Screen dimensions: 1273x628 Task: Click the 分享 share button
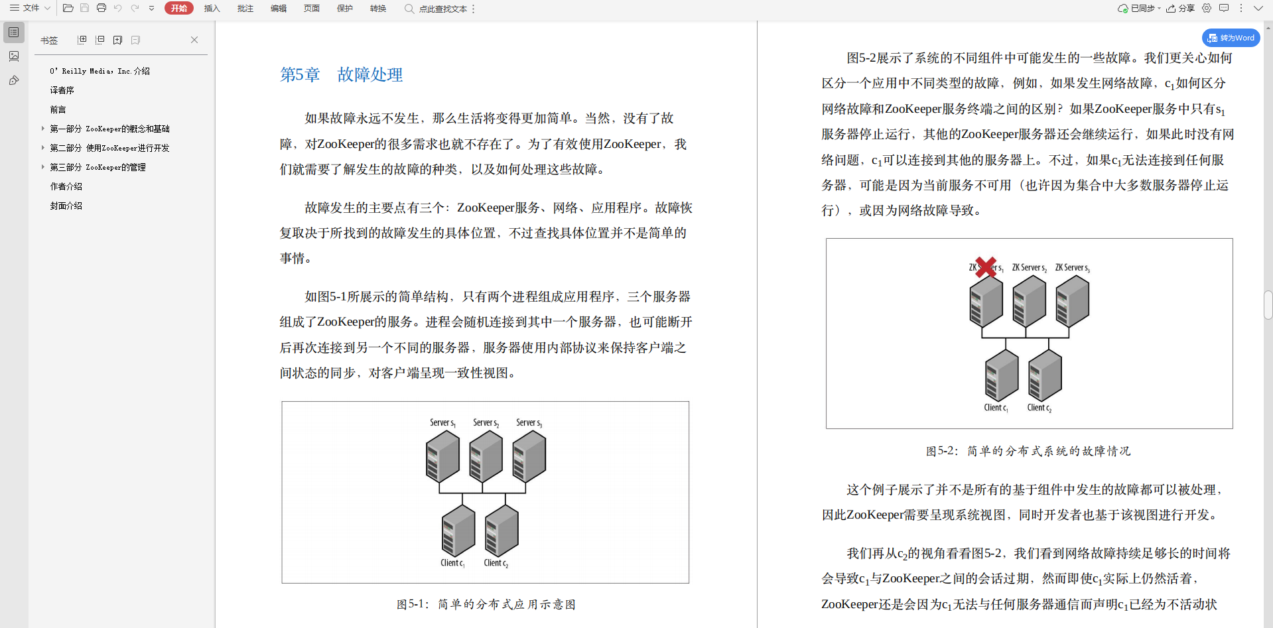click(x=1180, y=8)
